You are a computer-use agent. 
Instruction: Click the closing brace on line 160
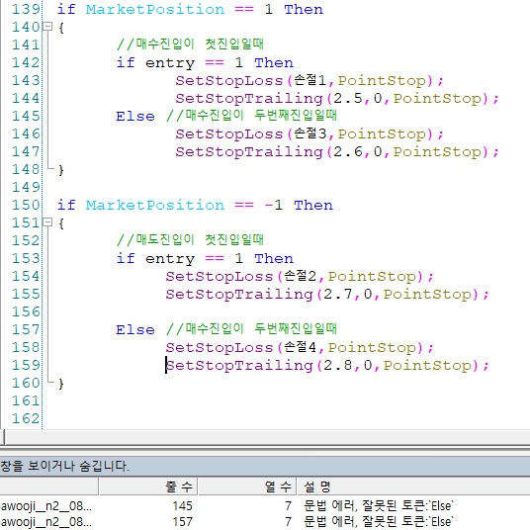click(x=61, y=384)
